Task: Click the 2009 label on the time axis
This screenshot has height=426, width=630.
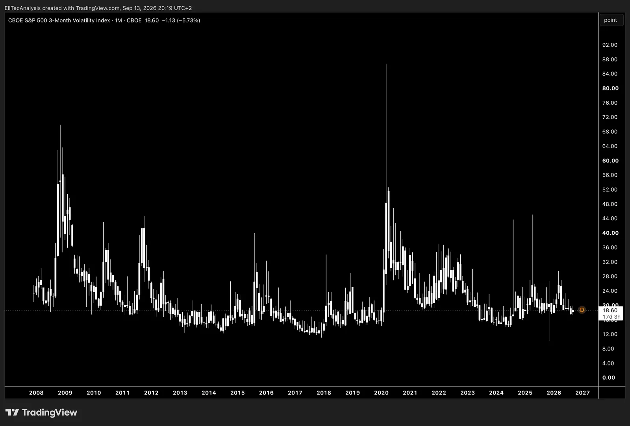Action: click(65, 393)
